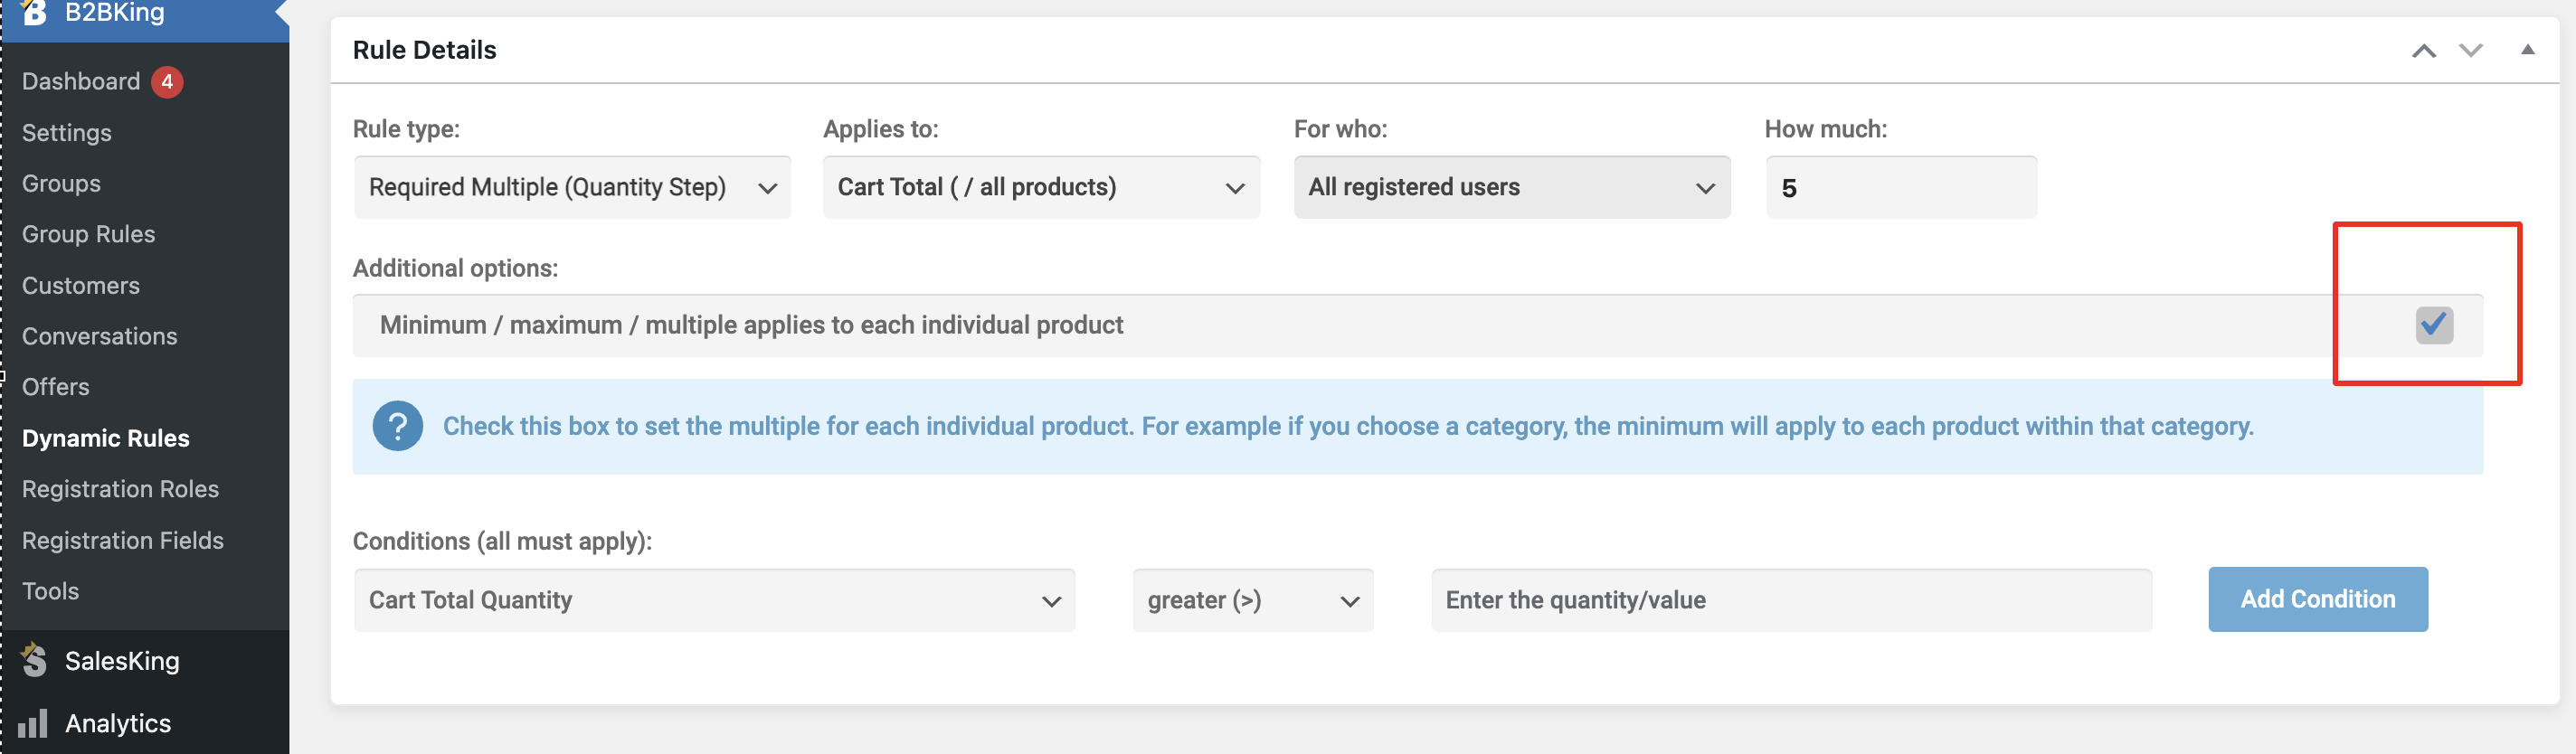The image size is (2576, 754).
Task: Click the Additional options label
Action: 455,268
